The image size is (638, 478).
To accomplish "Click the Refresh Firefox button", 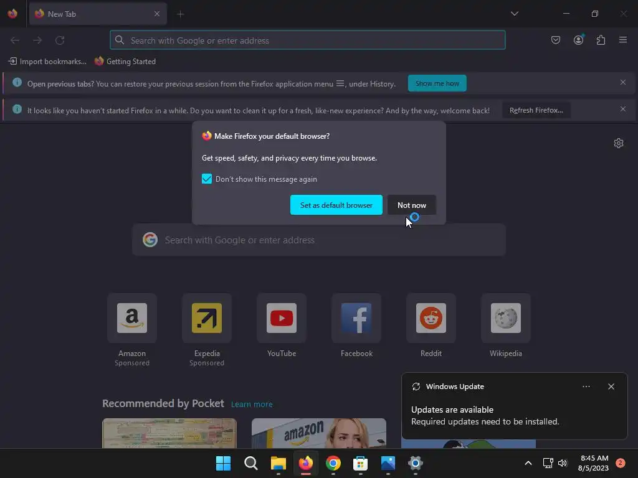I will 536,110.
